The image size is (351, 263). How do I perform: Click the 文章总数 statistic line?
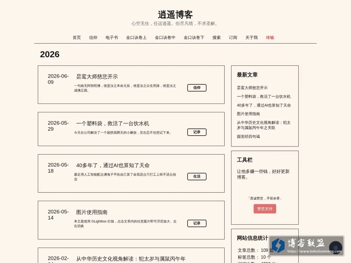pos(255,250)
